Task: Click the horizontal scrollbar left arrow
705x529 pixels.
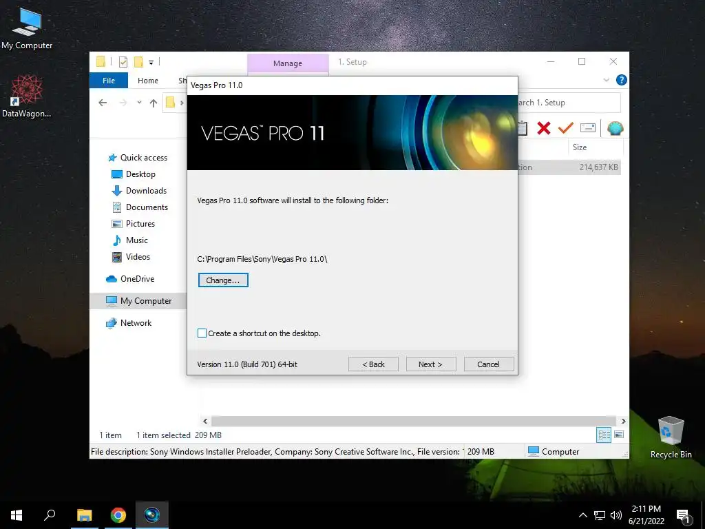Action: point(205,421)
